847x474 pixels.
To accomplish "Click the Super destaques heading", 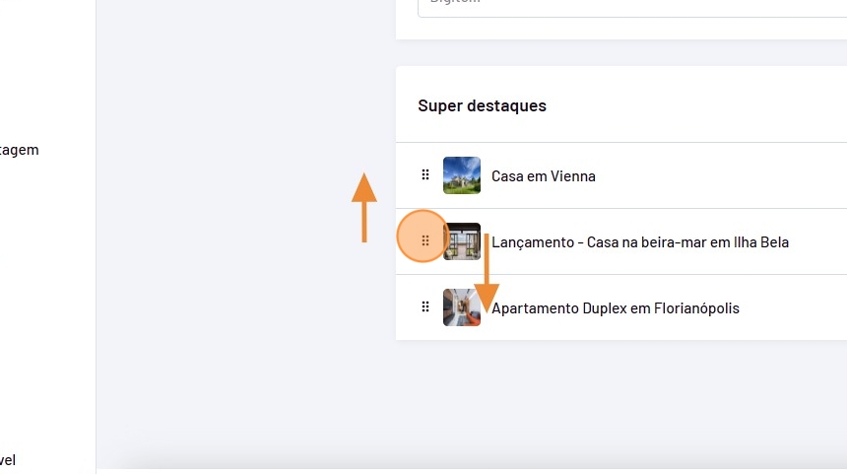I will pyautogui.click(x=482, y=105).
